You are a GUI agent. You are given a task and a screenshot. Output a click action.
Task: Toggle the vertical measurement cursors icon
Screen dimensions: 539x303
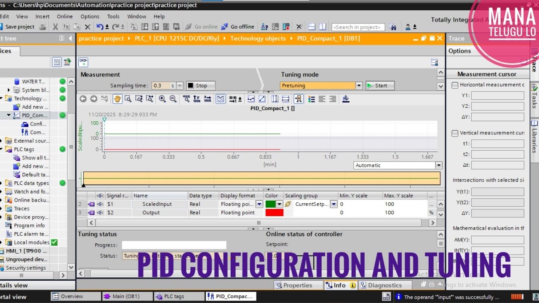(275, 99)
